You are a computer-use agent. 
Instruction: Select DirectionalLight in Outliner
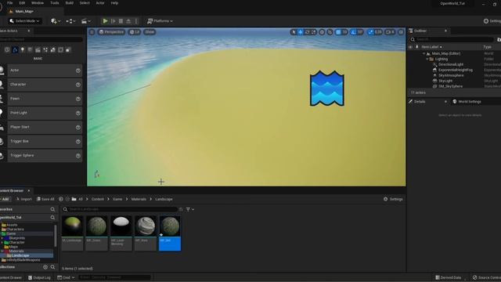[451, 64]
